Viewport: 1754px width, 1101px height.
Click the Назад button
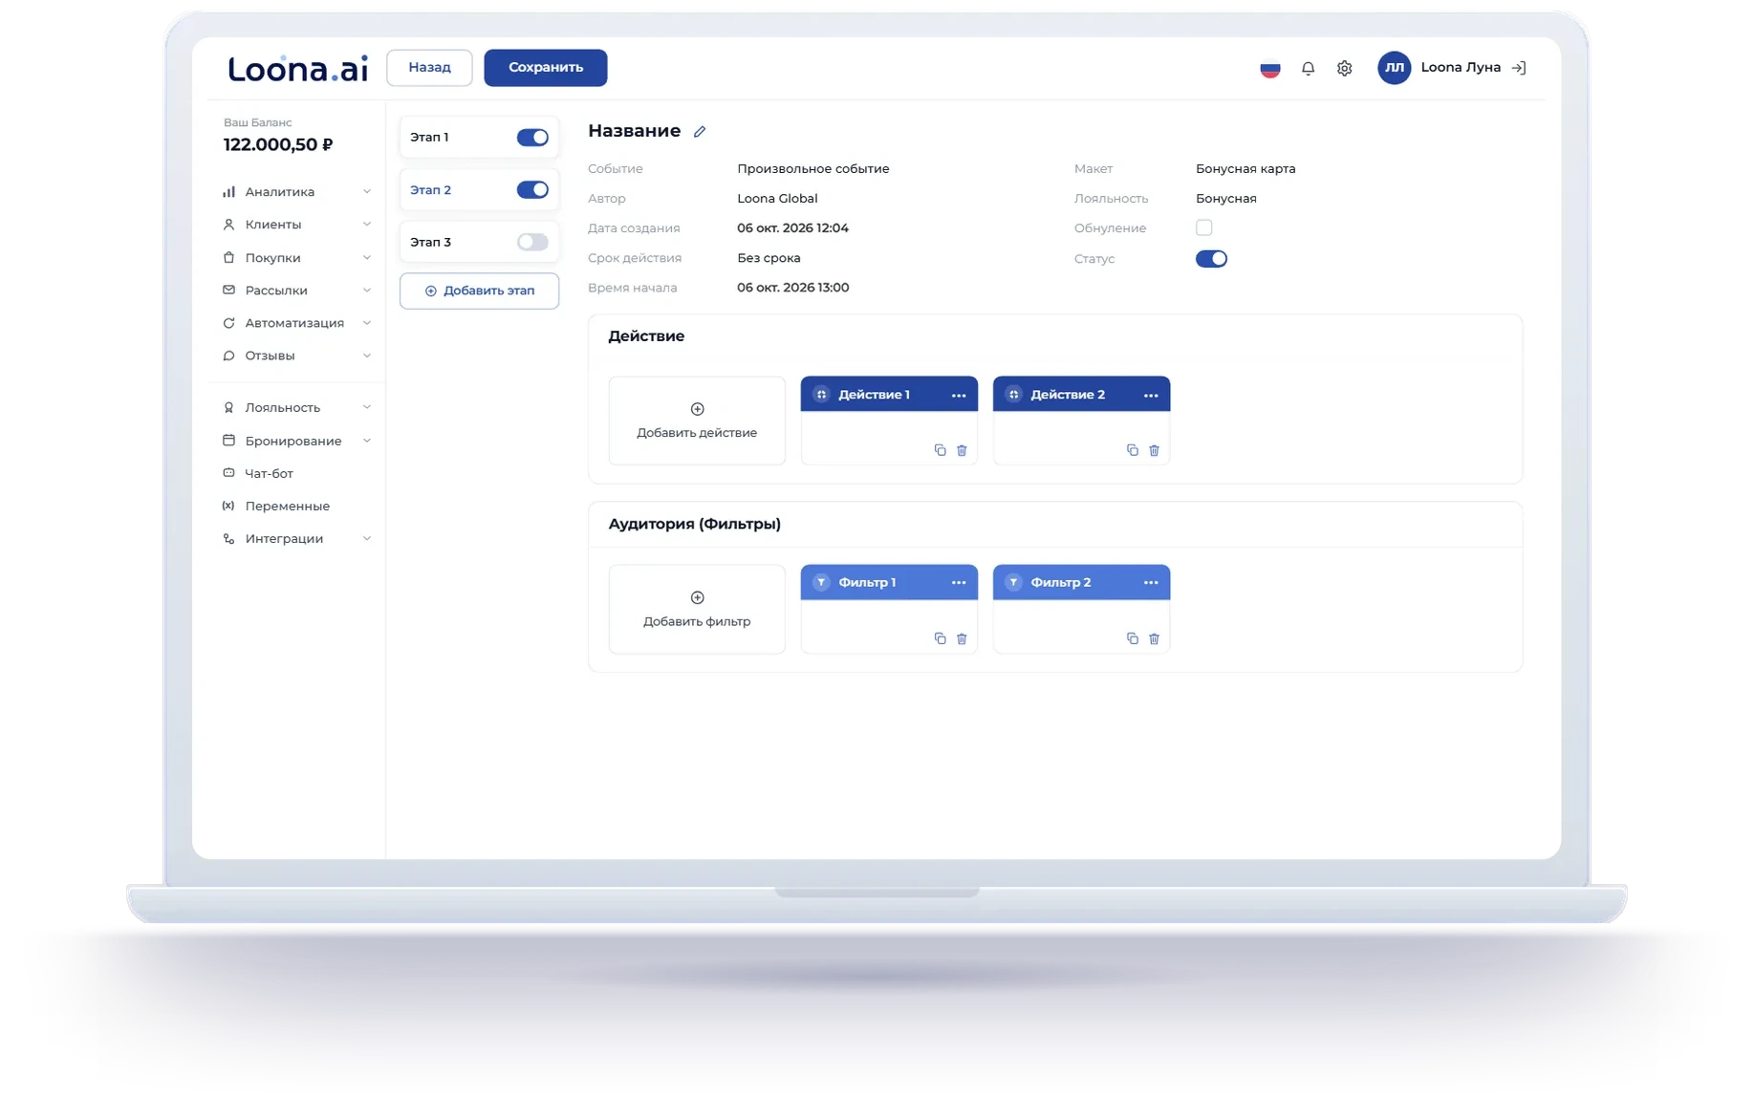click(429, 68)
